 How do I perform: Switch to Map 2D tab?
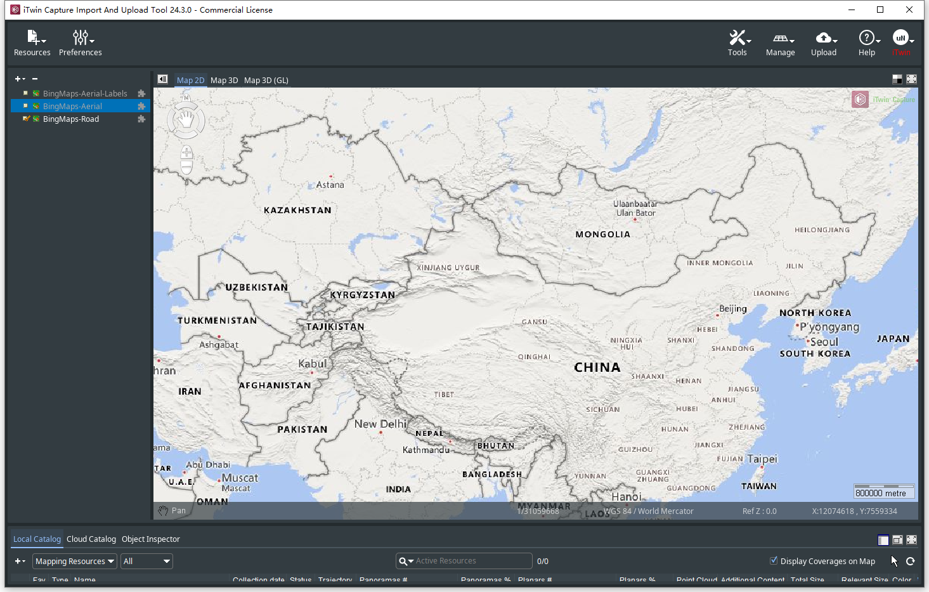[190, 80]
